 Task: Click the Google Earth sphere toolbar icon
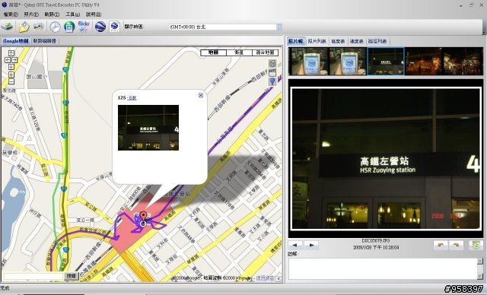(100, 27)
